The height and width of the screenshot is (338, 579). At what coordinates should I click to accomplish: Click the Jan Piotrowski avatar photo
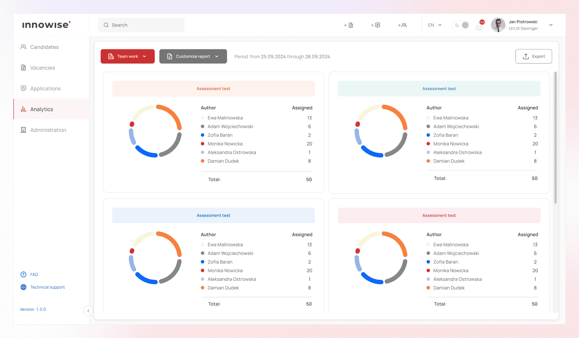498,25
